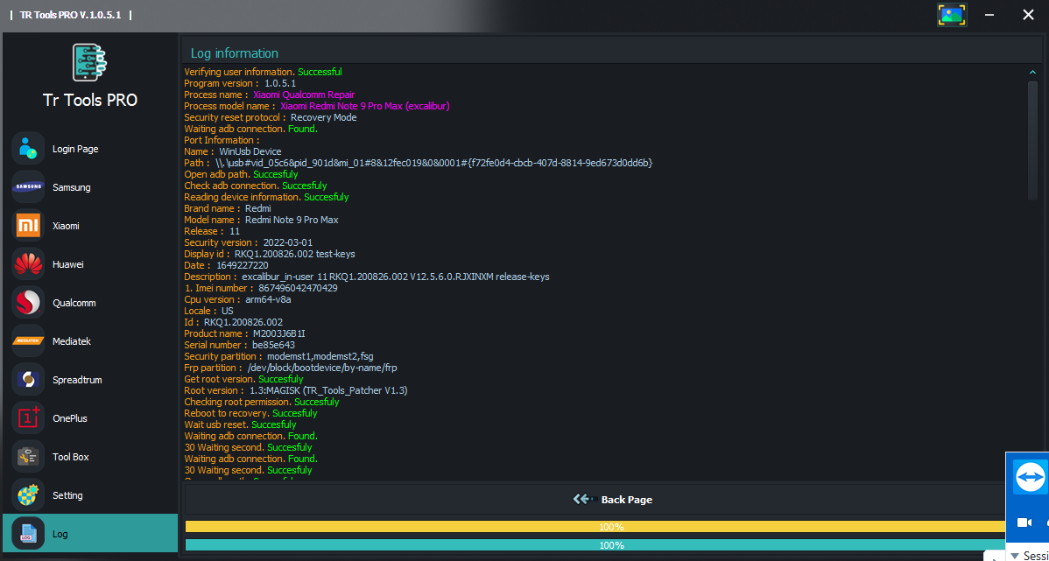Click the Xiaomi Mi logo icon

(x=28, y=226)
